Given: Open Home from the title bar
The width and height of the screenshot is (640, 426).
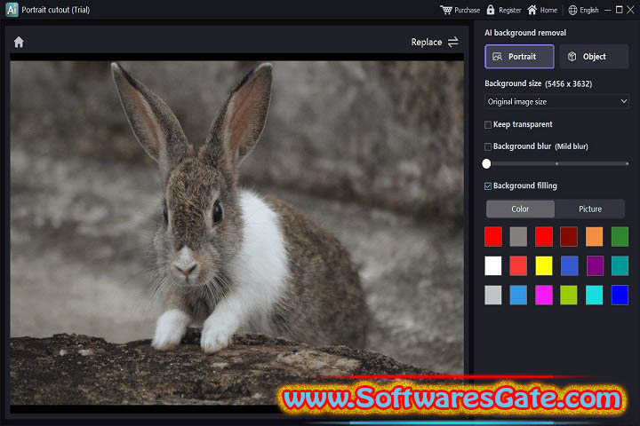Looking at the screenshot, I should [542, 10].
